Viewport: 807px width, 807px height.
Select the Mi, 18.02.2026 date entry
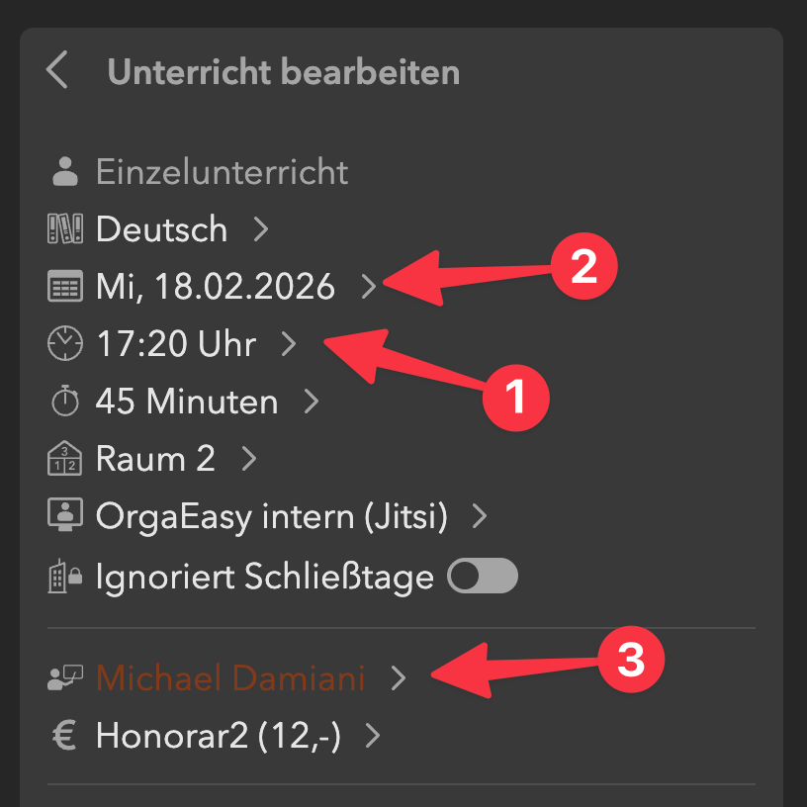click(215, 287)
